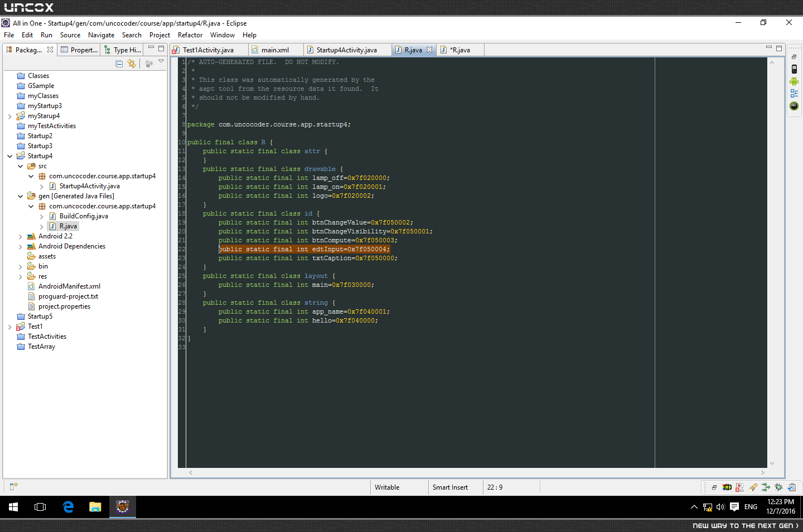Toggle Link with Editor arrows icon

tap(132, 64)
